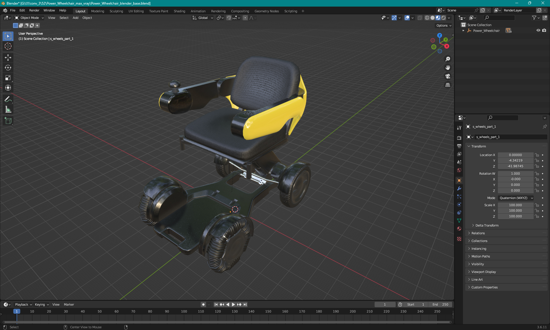Choose the Measure tool
The width and height of the screenshot is (550, 330).
click(8, 109)
